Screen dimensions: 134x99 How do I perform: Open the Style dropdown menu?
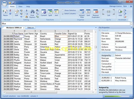tap(126, 6)
